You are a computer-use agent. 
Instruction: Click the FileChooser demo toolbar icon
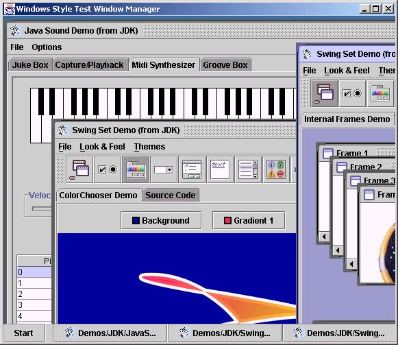(192, 169)
